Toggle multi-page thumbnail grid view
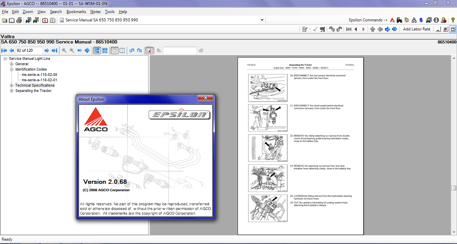The height and width of the screenshot is (244, 457). 105,51
